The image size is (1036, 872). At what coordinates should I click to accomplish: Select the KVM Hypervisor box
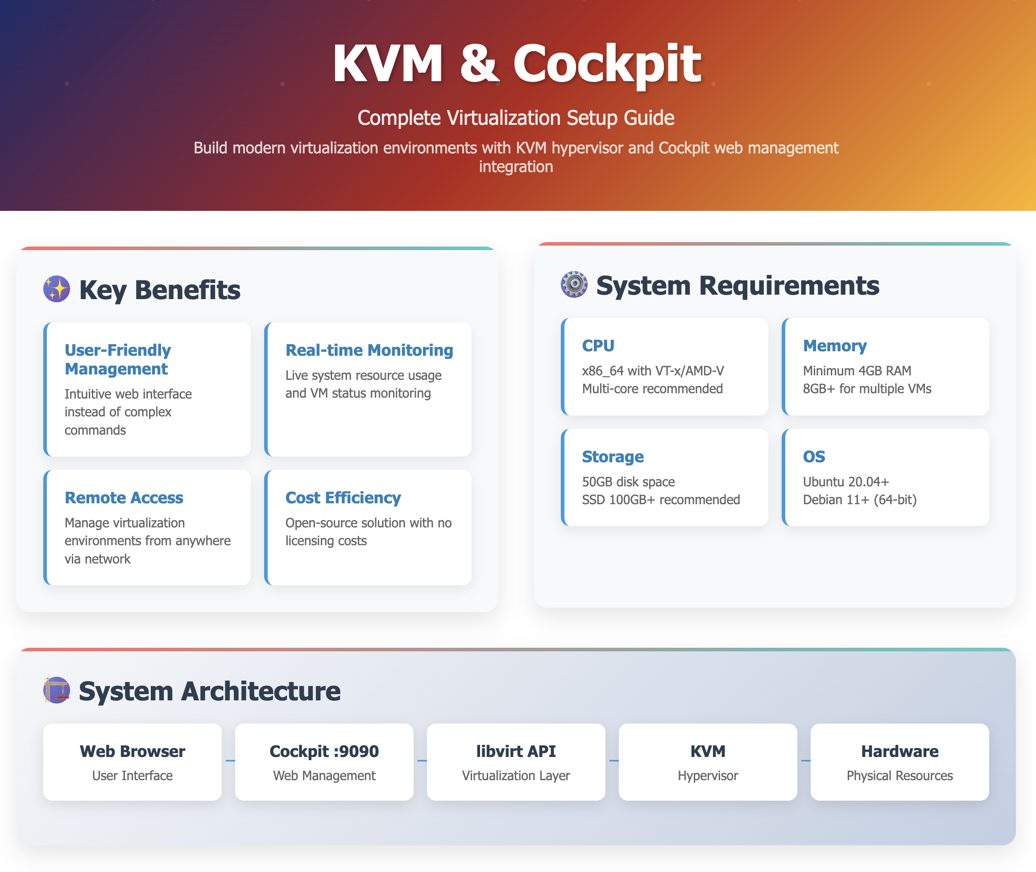coord(708,762)
